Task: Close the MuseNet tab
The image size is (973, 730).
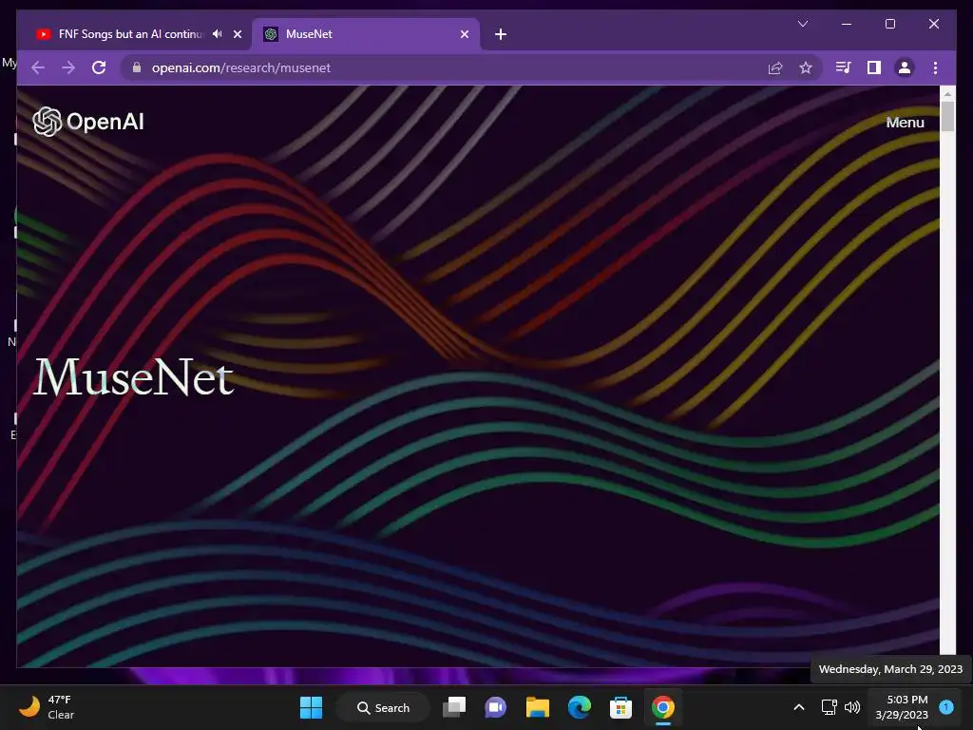Action: 464,34
